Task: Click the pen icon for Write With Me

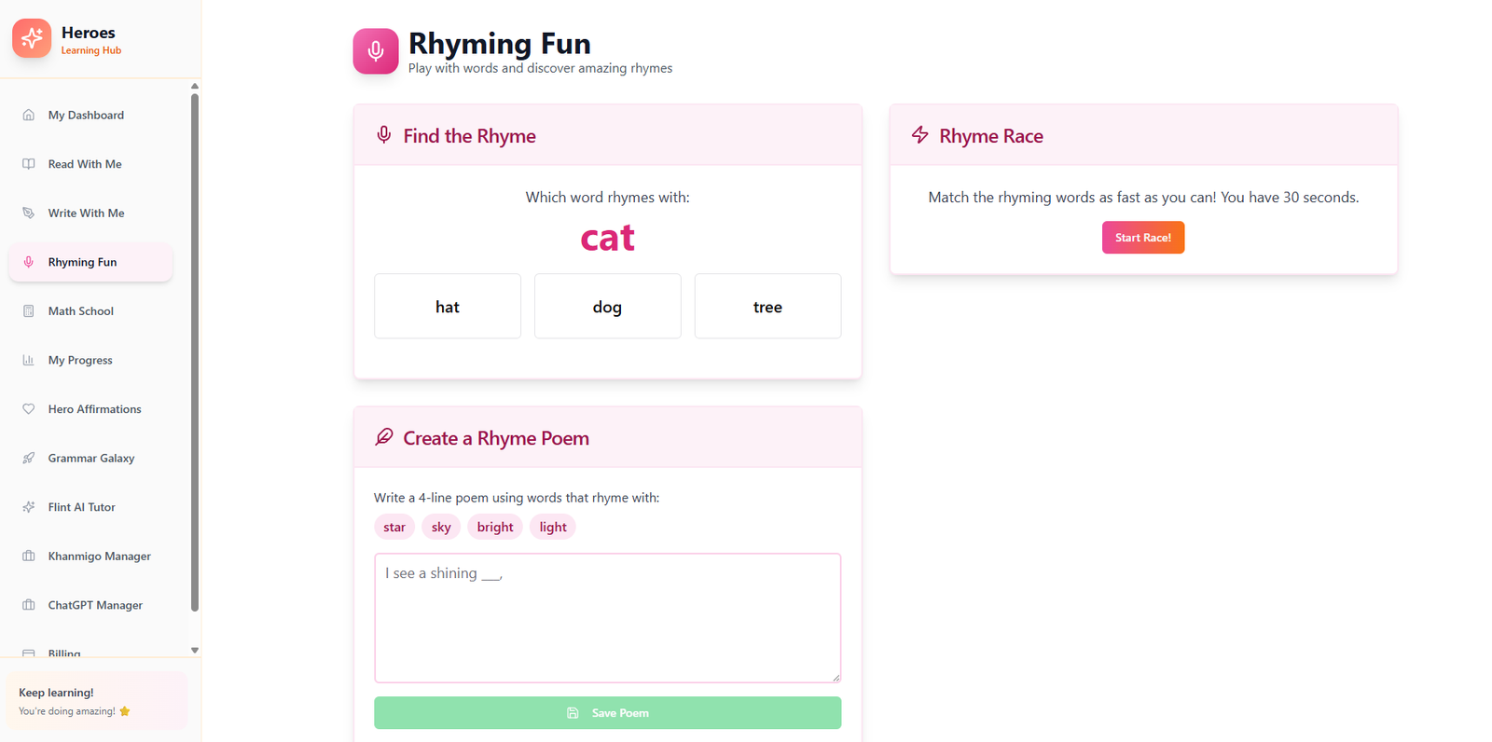Action: click(x=29, y=213)
